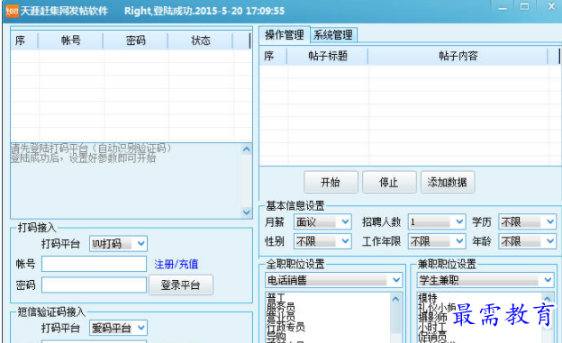Close the window
Screen dimensions: 562x343
coord(551,6)
